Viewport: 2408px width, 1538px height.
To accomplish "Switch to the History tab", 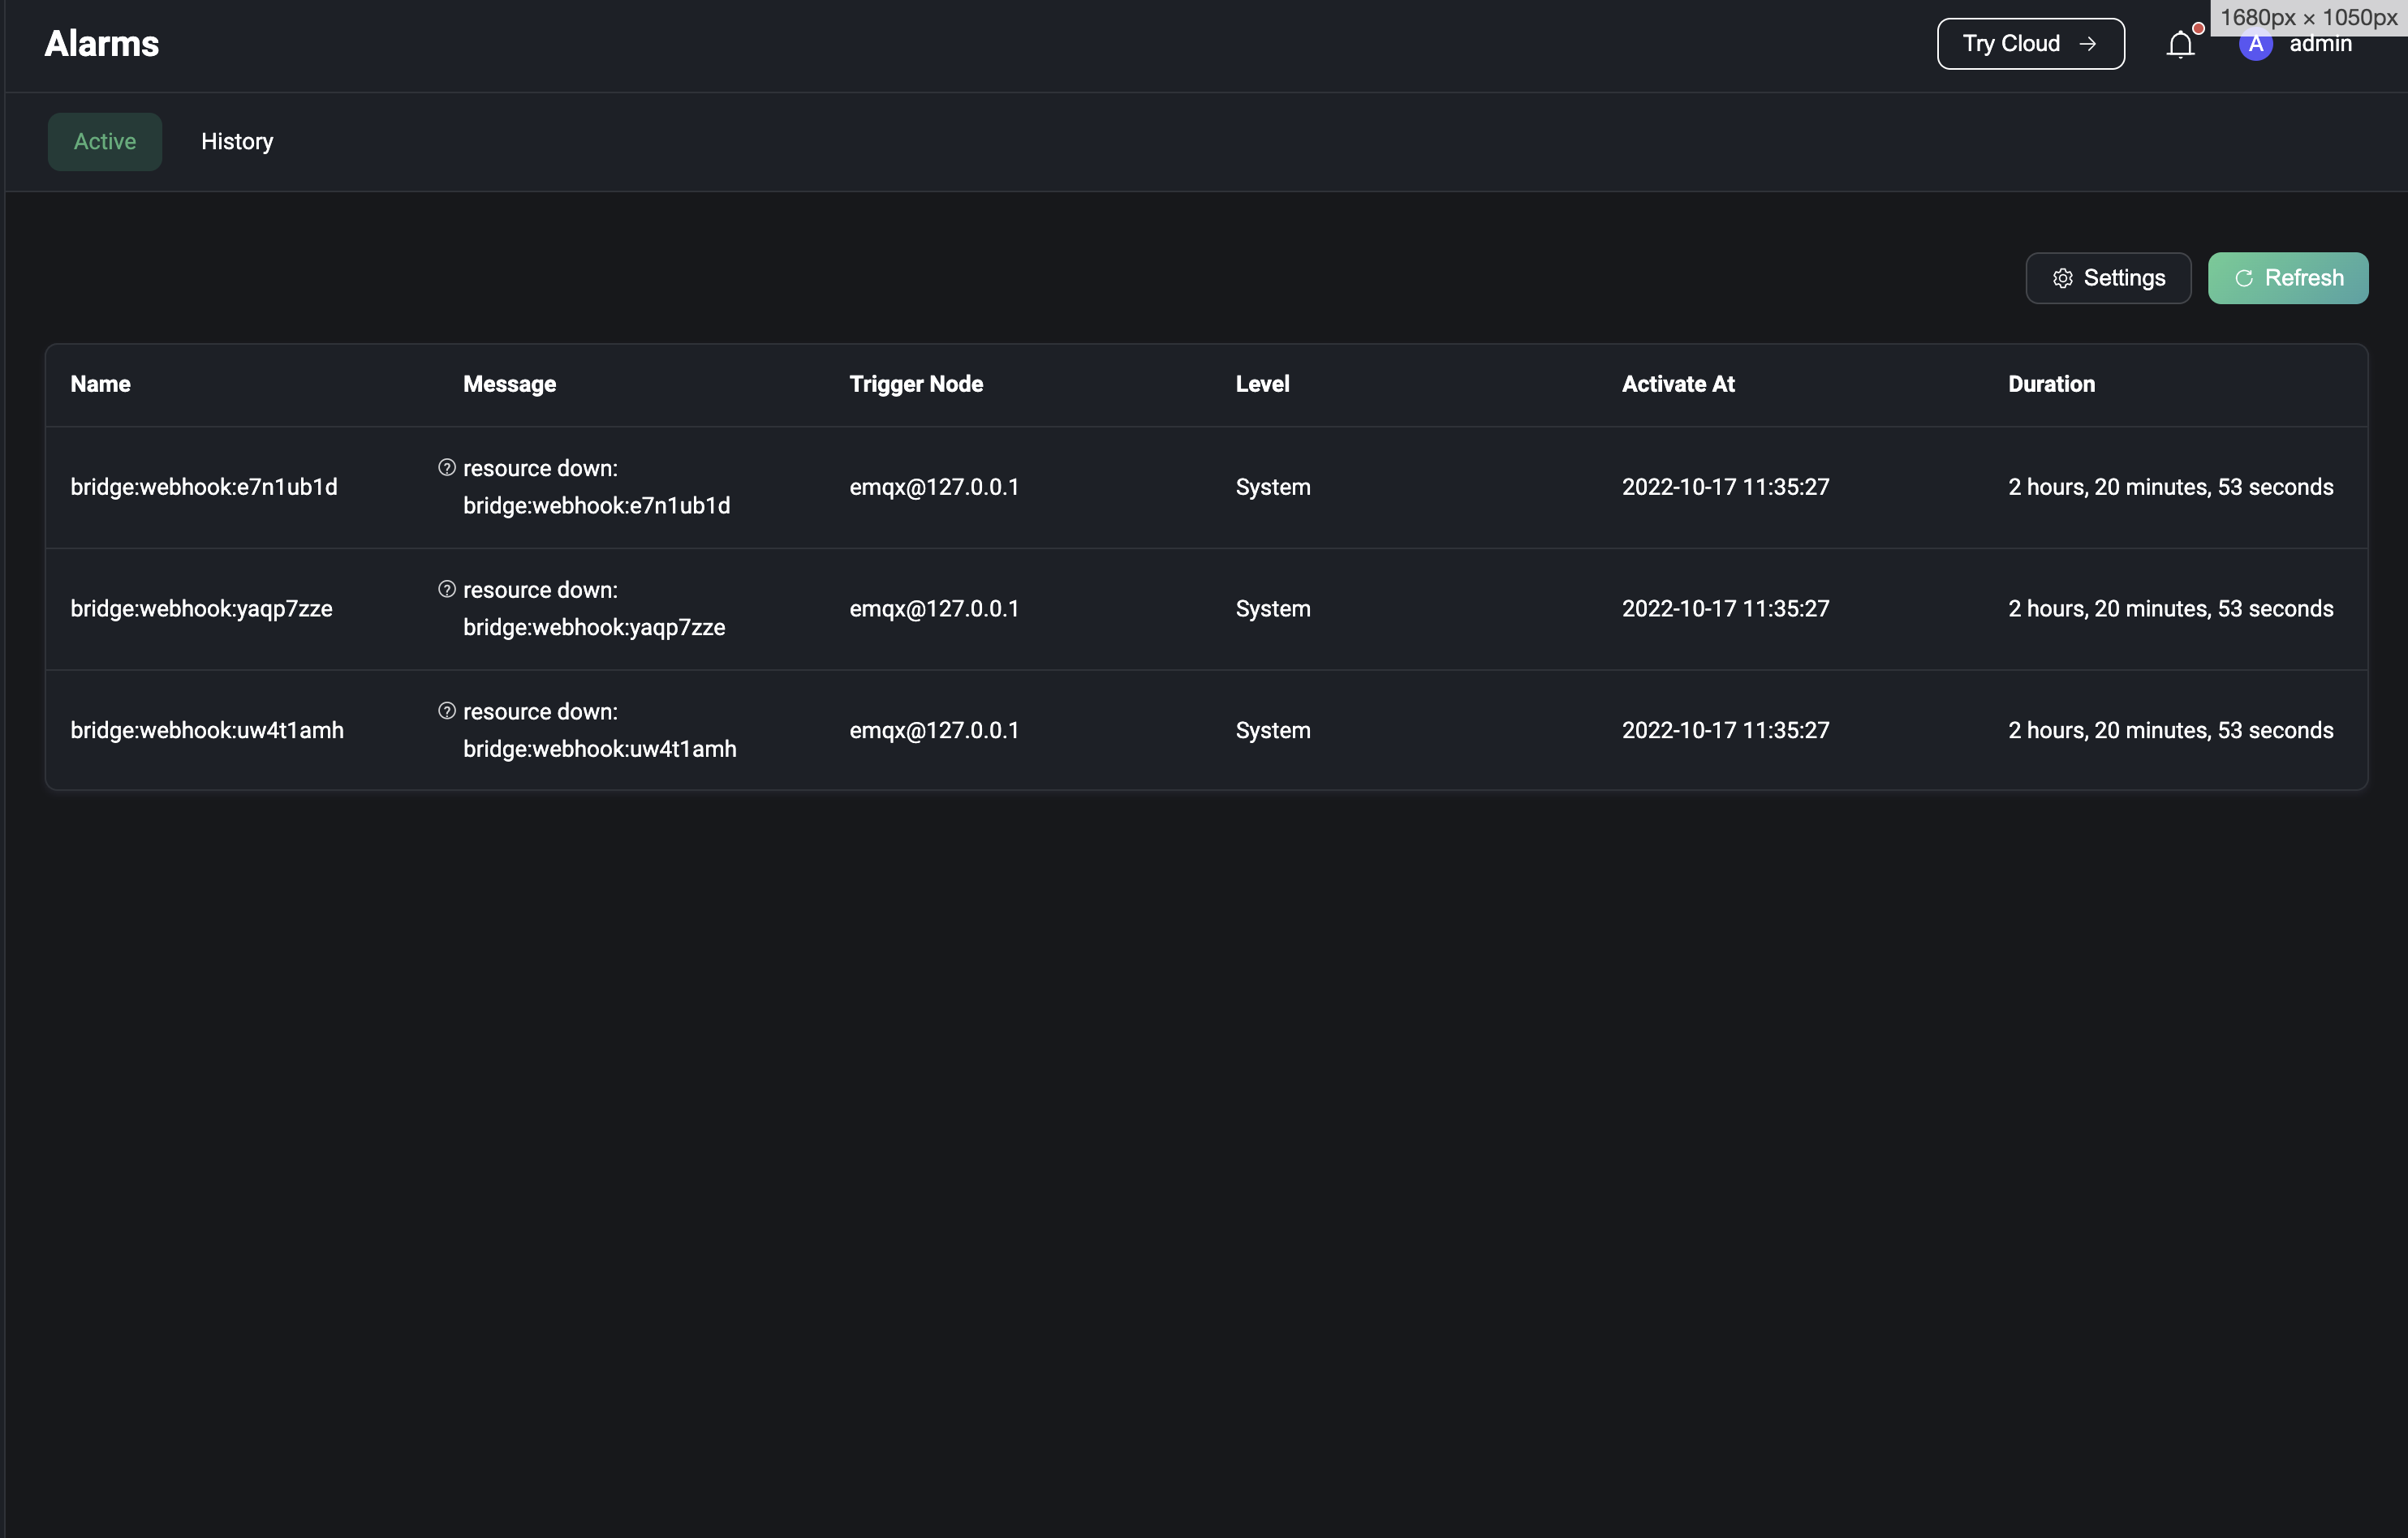I will coord(237,142).
